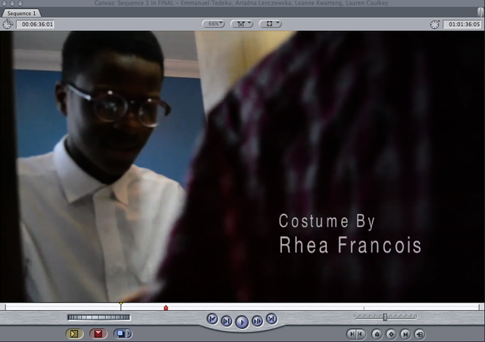This screenshot has width=485, height=342.
Task: Click the clock icon beside 01:01:36:05
Action: [434, 24]
